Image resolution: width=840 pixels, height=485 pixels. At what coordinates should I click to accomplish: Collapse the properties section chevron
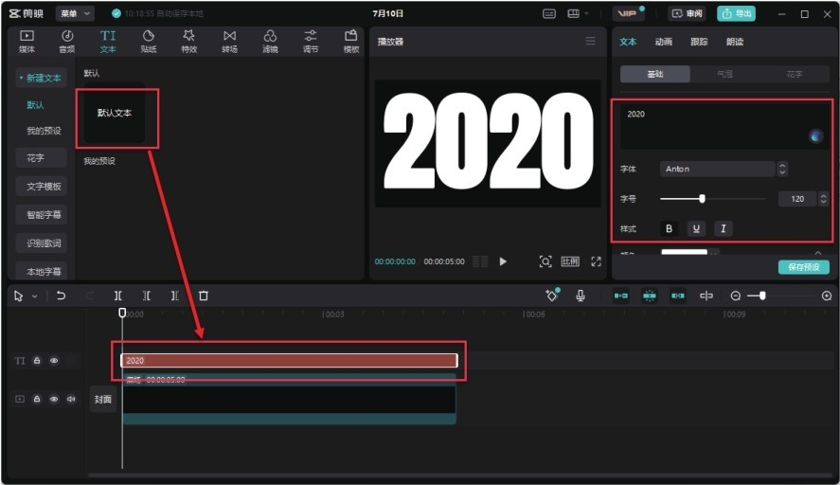[817, 252]
